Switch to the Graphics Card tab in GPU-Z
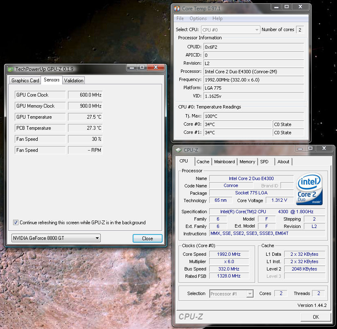The height and width of the screenshot is (329, 337). (25, 81)
